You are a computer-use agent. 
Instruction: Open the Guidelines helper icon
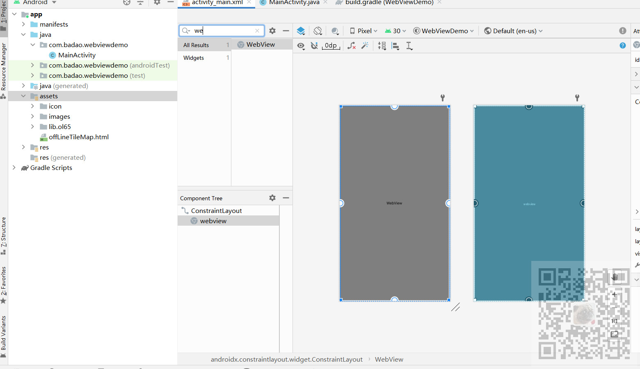tap(409, 46)
